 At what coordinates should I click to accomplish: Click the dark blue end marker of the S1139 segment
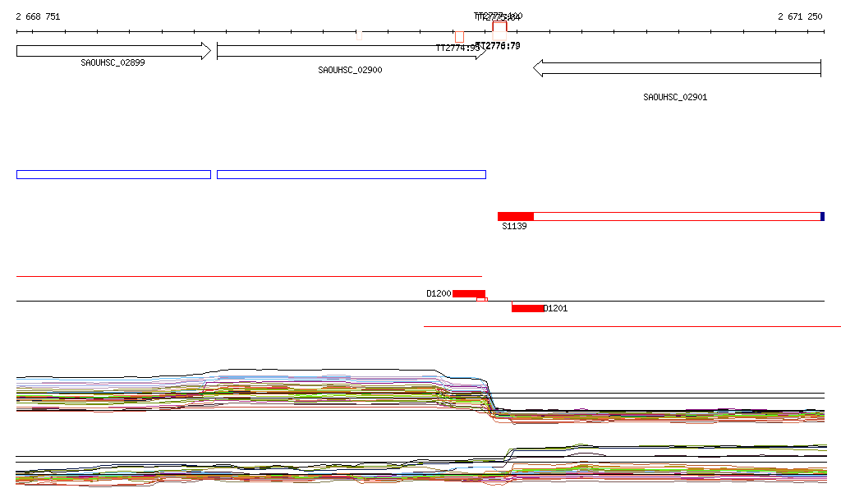[823, 217]
